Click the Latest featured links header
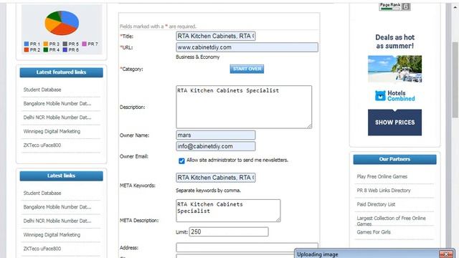 [x=61, y=72]
